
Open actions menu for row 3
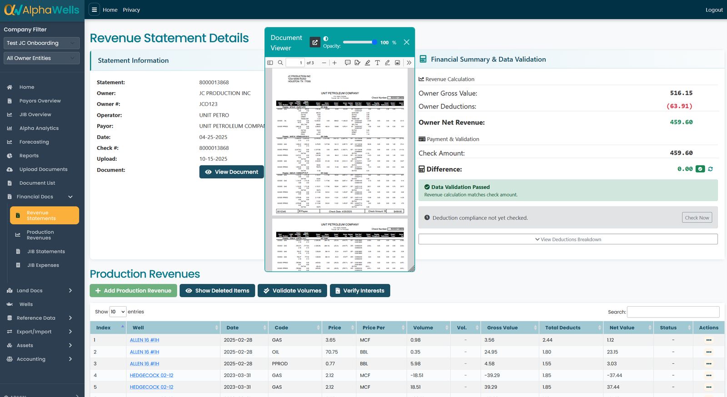point(709,363)
